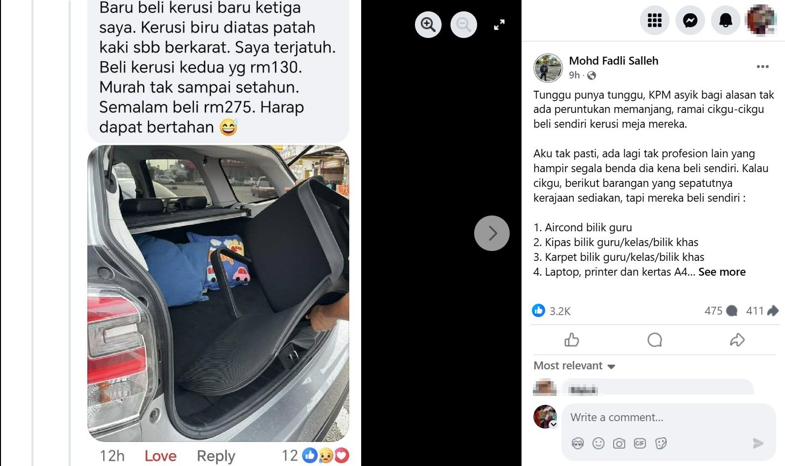Image resolution: width=785 pixels, height=466 pixels.
Task: View the 3.2K reactions list
Action: pos(552,311)
